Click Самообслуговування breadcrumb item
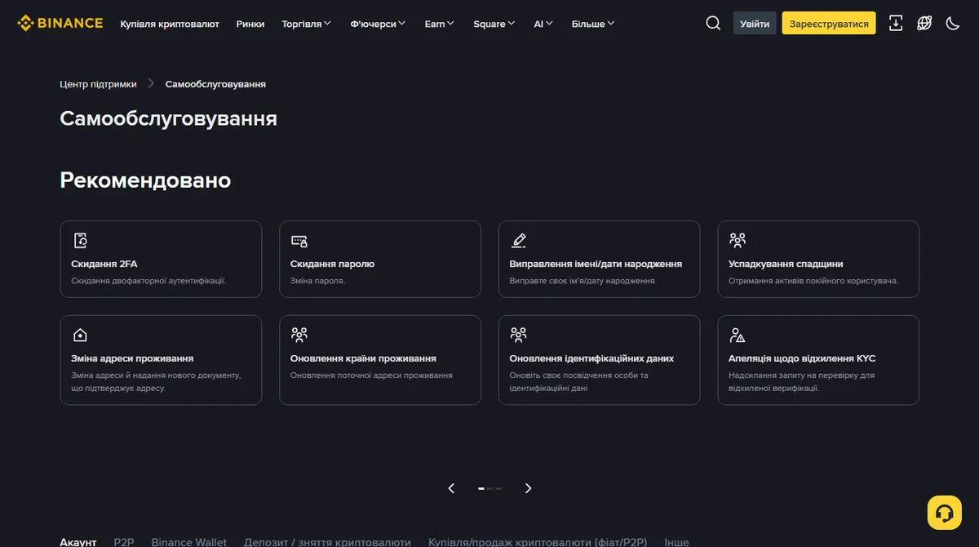 [215, 84]
